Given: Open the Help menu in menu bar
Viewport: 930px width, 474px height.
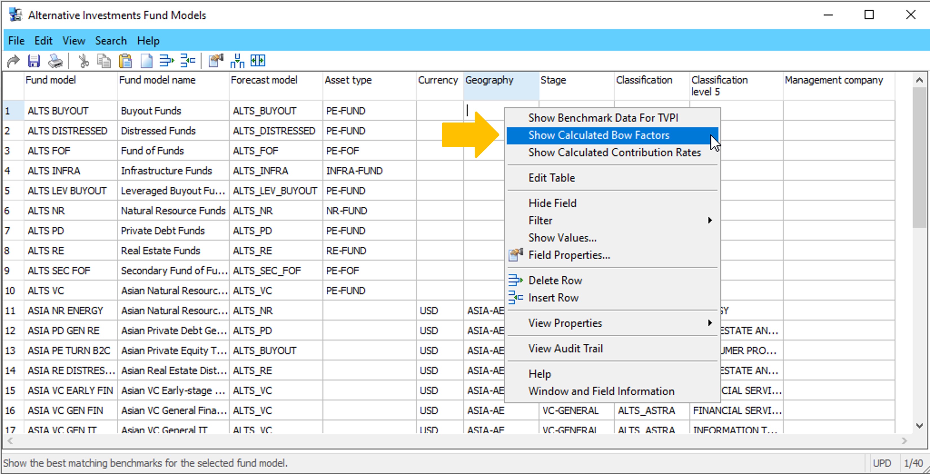Looking at the screenshot, I should (x=148, y=41).
